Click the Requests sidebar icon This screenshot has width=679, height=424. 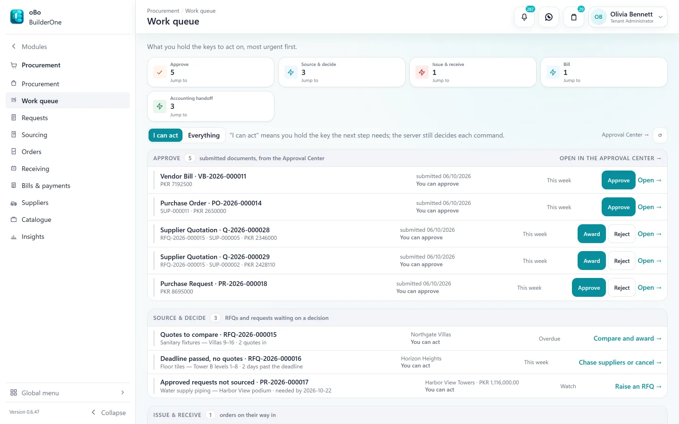pos(14,118)
